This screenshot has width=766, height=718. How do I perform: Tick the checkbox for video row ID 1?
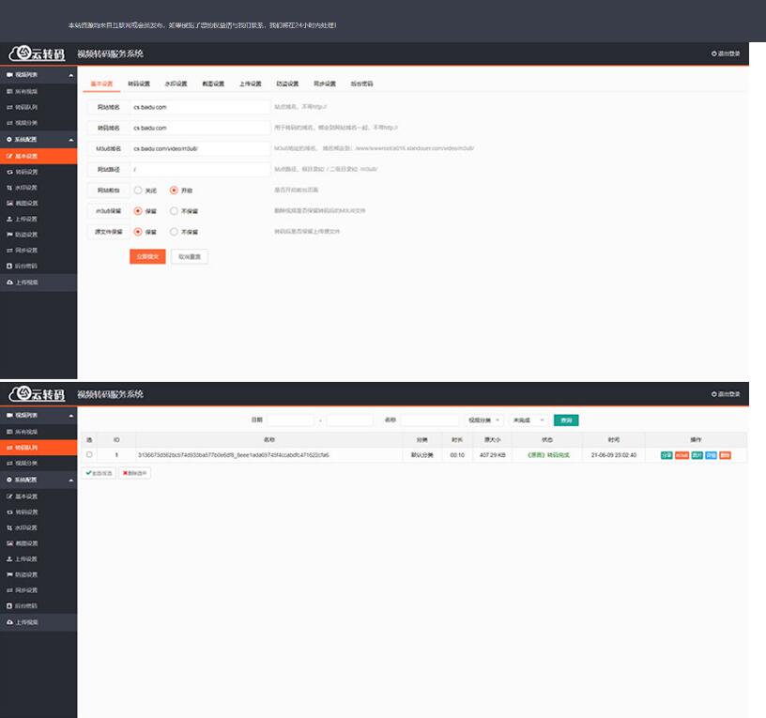click(90, 454)
